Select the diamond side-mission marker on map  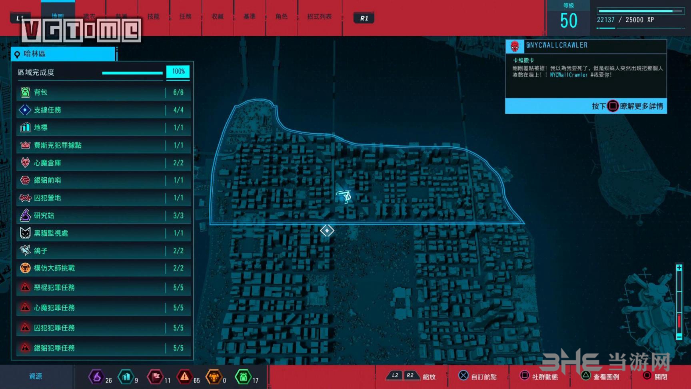coord(327,231)
